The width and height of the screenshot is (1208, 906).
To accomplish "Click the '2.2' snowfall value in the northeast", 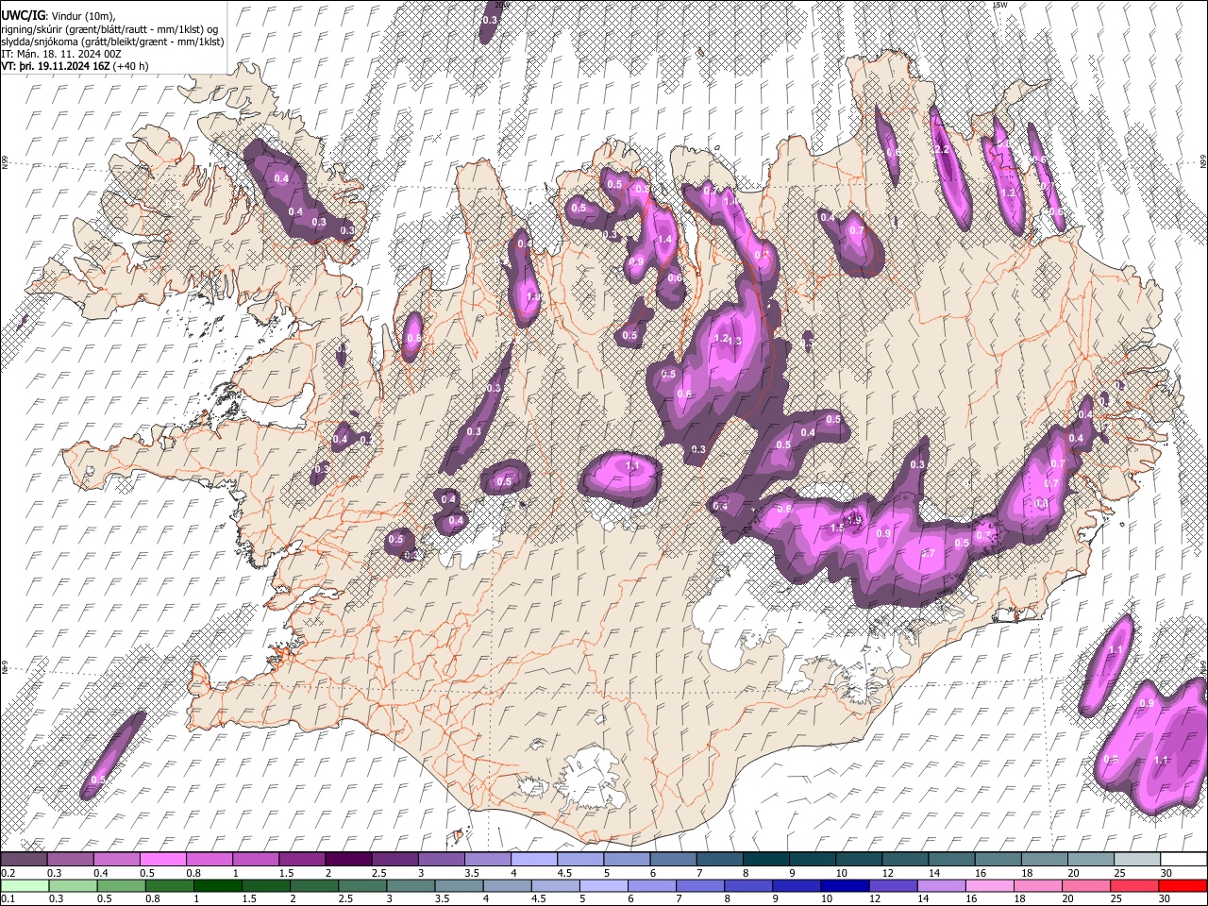I will (941, 150).
